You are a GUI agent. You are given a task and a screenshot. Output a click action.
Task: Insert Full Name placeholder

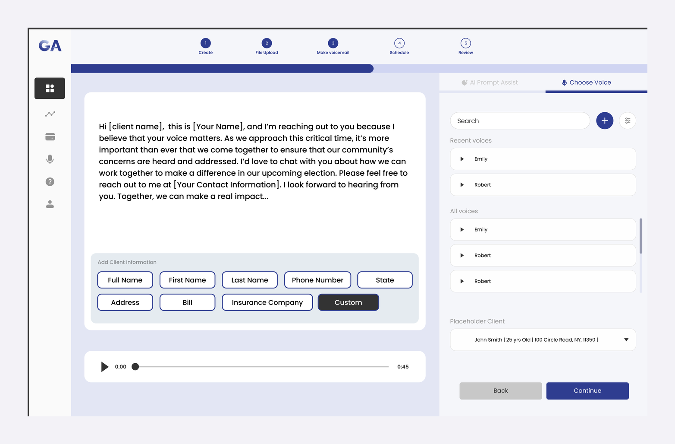coord(125,280)
